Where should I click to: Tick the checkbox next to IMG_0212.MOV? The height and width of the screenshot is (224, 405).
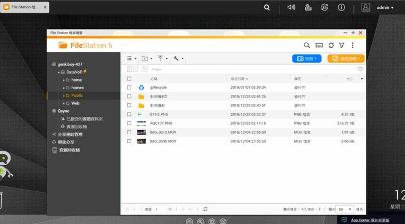[129, 133]
